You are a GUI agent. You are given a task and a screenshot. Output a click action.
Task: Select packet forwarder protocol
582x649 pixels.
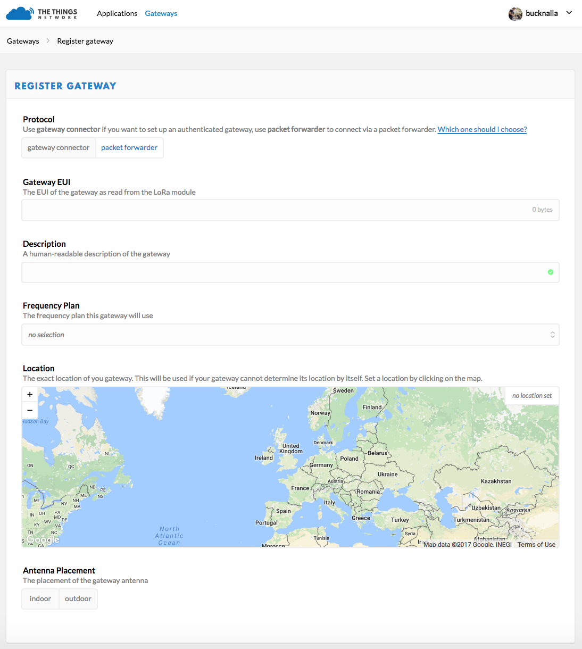coord(129,148)
